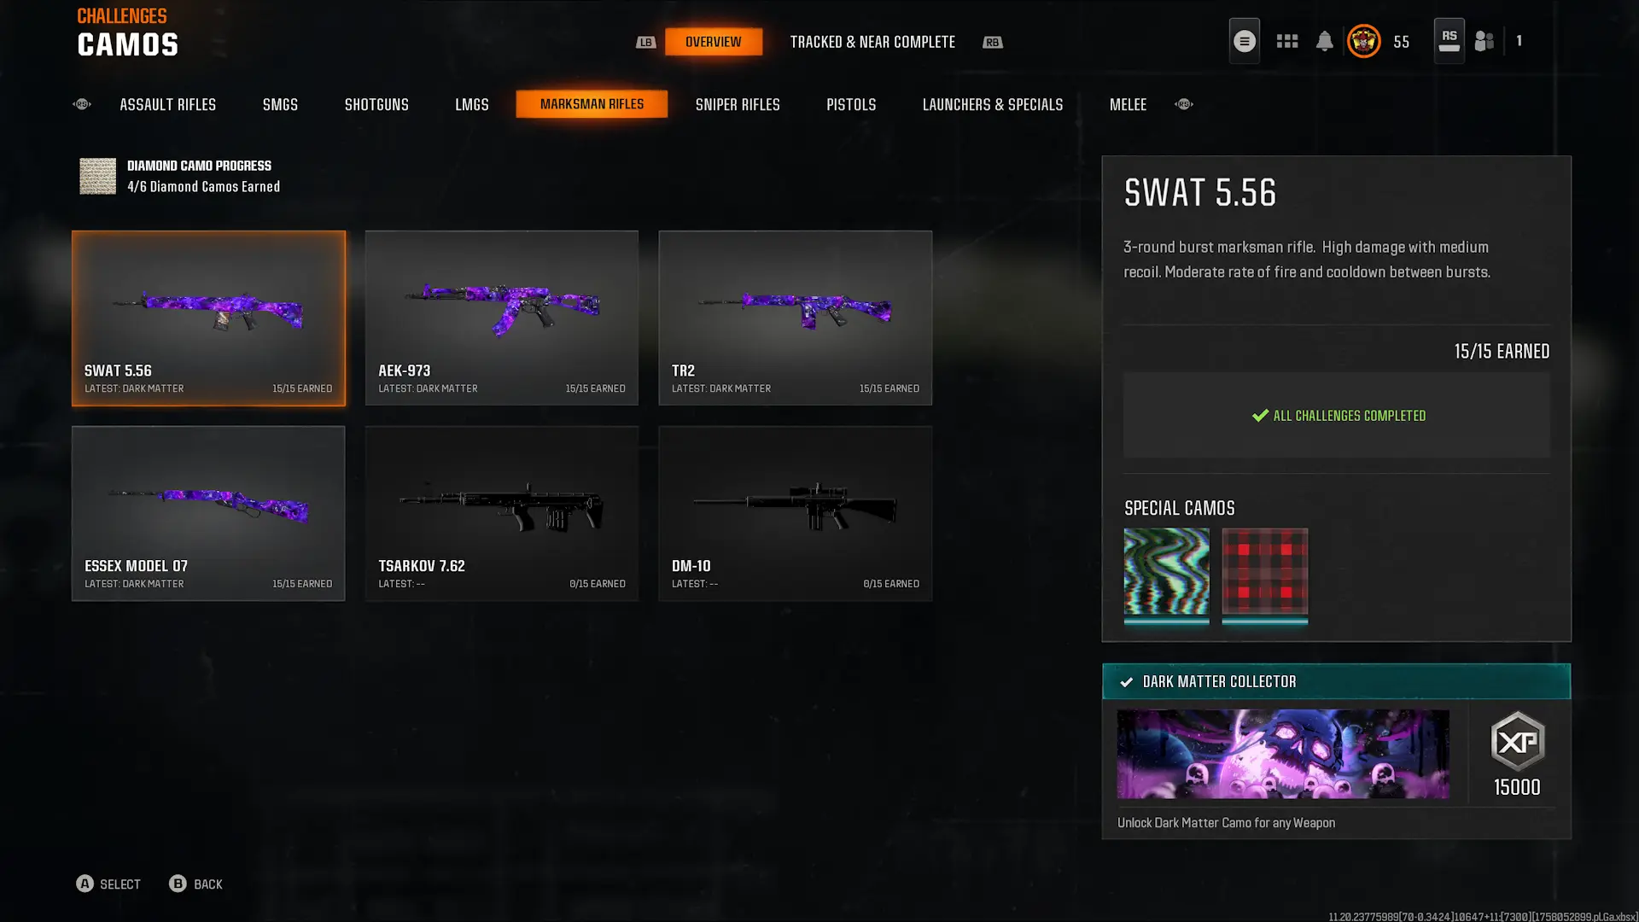Click the left category scroll icon
Image resolution: width=1639 pixels, height=922 pixels.
click(82, 104)
